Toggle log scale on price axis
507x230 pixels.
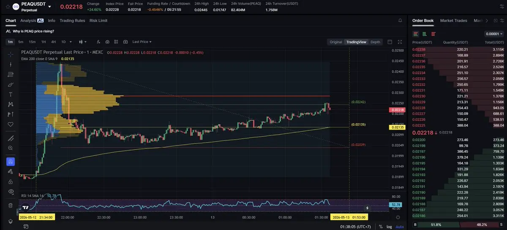(x=389, y=227)
